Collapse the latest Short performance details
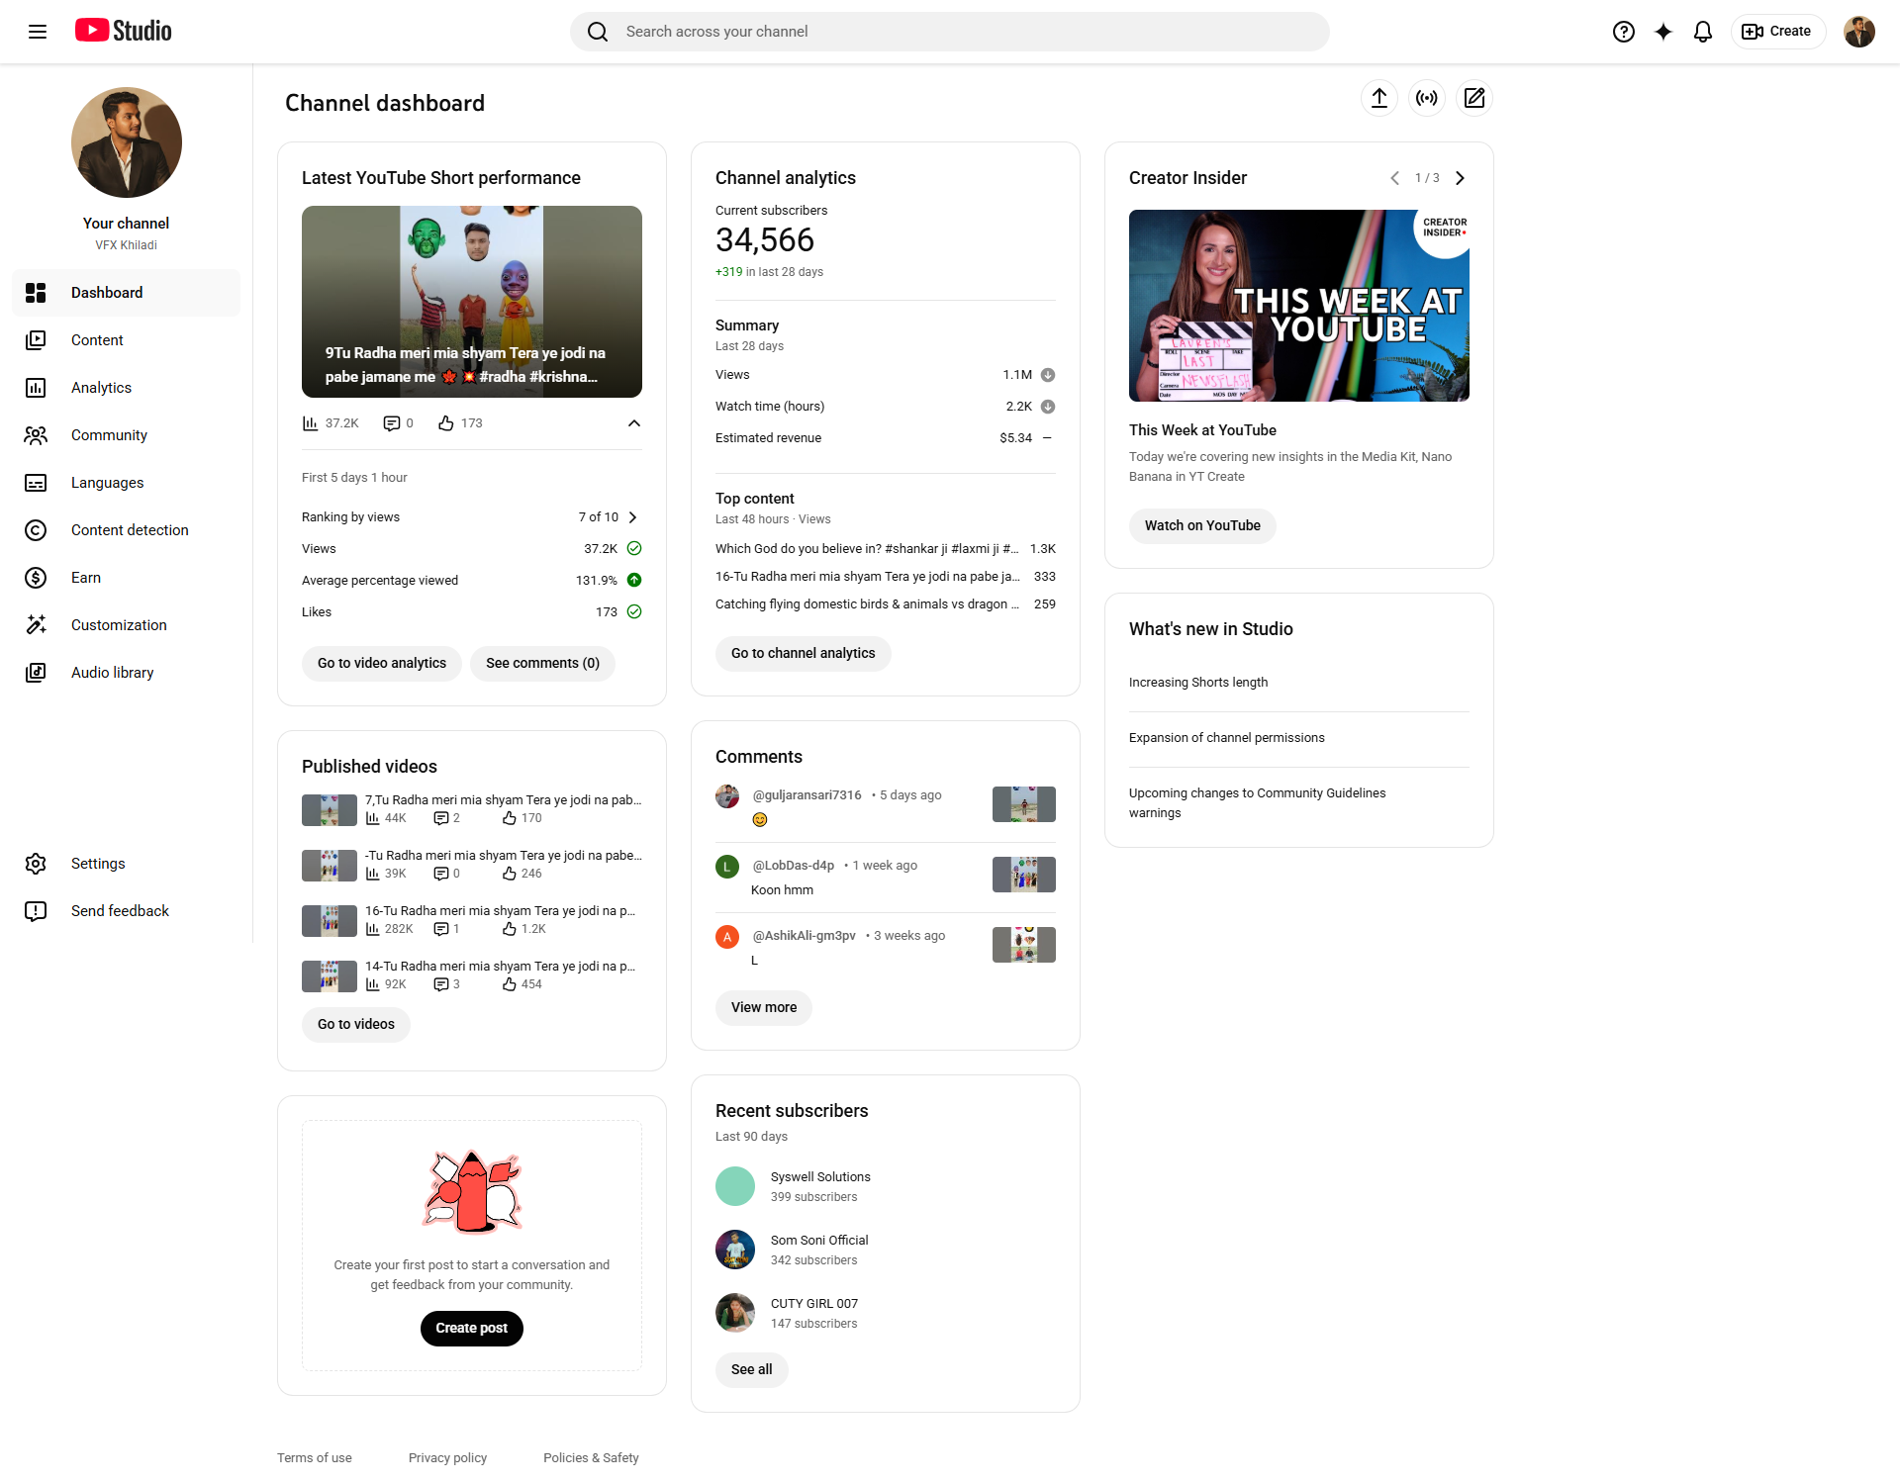The image size is (1900, 1484). [633, 423]
